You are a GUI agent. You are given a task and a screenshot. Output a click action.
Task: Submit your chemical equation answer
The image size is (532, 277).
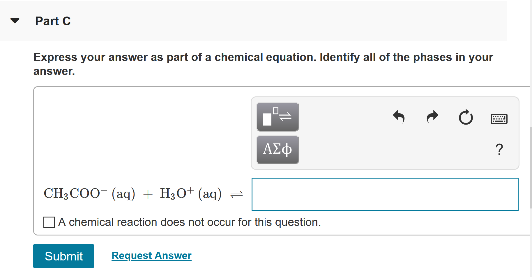coord(63,256)
